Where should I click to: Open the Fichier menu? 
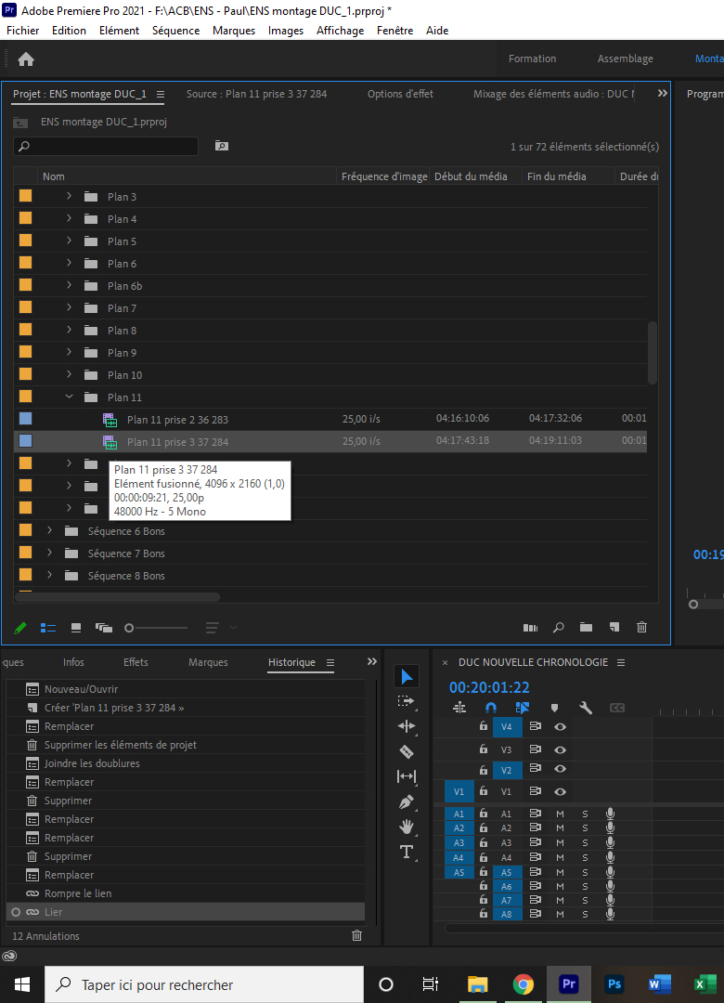tap(23, 31)
